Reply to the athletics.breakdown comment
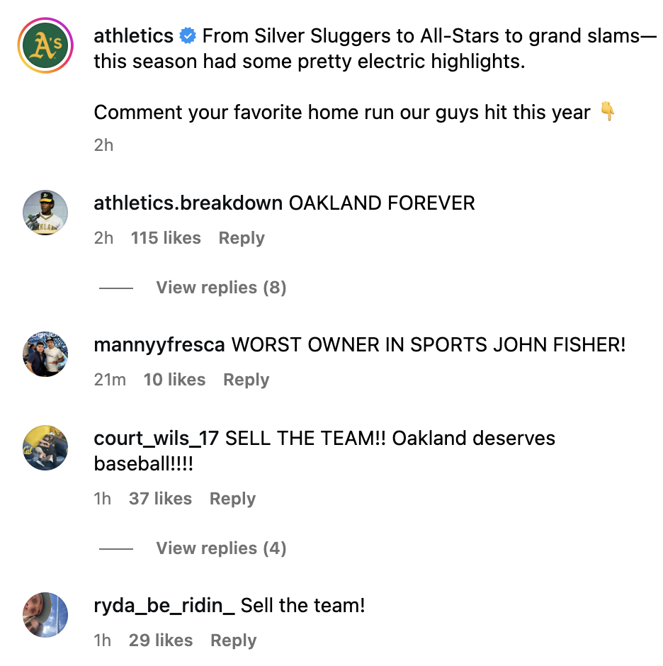 click(242, 238)
